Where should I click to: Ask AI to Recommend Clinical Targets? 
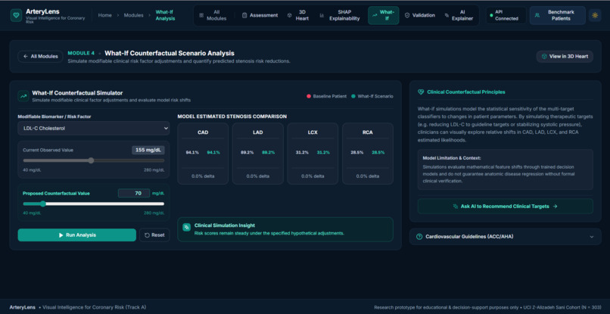(505, 207)
